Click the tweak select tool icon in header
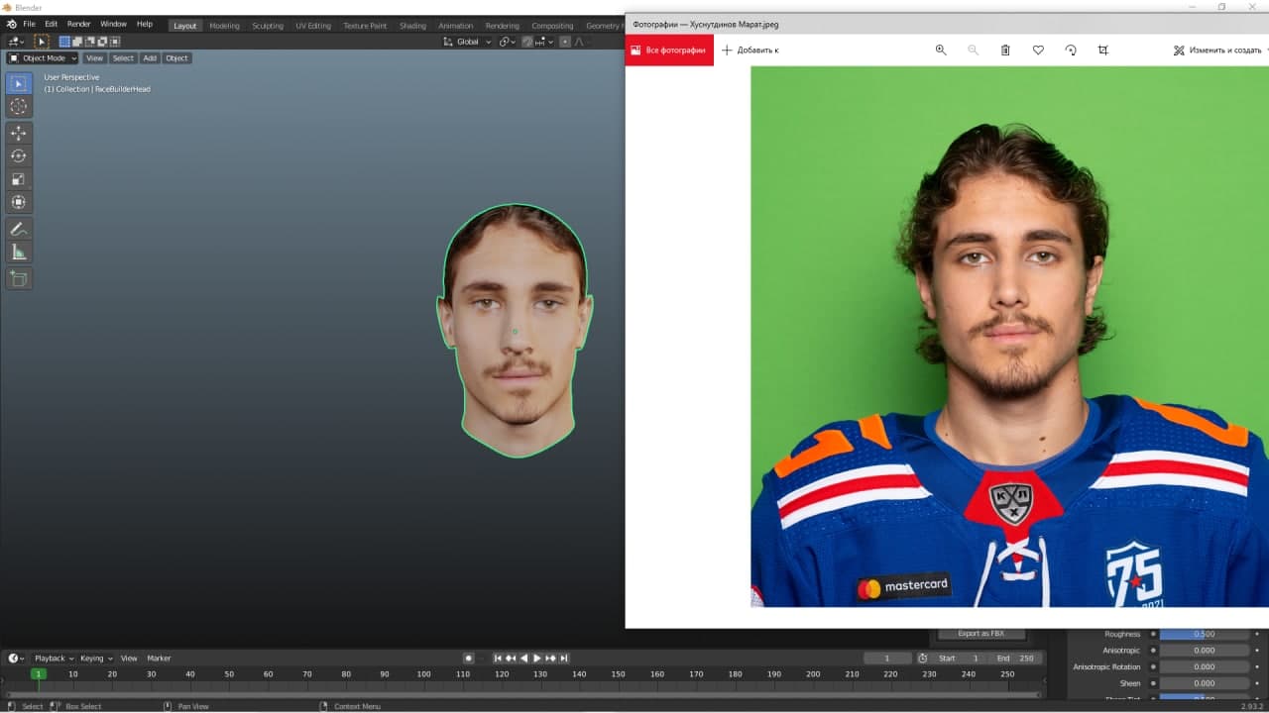 [x=42, y=42]
